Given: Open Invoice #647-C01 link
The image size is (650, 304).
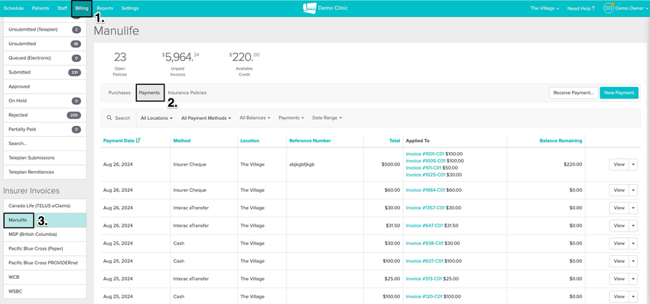Looking at the screenshot, I should click(x=424, y=226).
